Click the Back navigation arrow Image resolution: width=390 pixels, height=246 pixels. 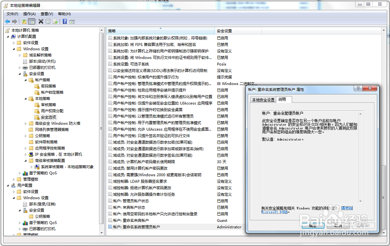(7, 21)
